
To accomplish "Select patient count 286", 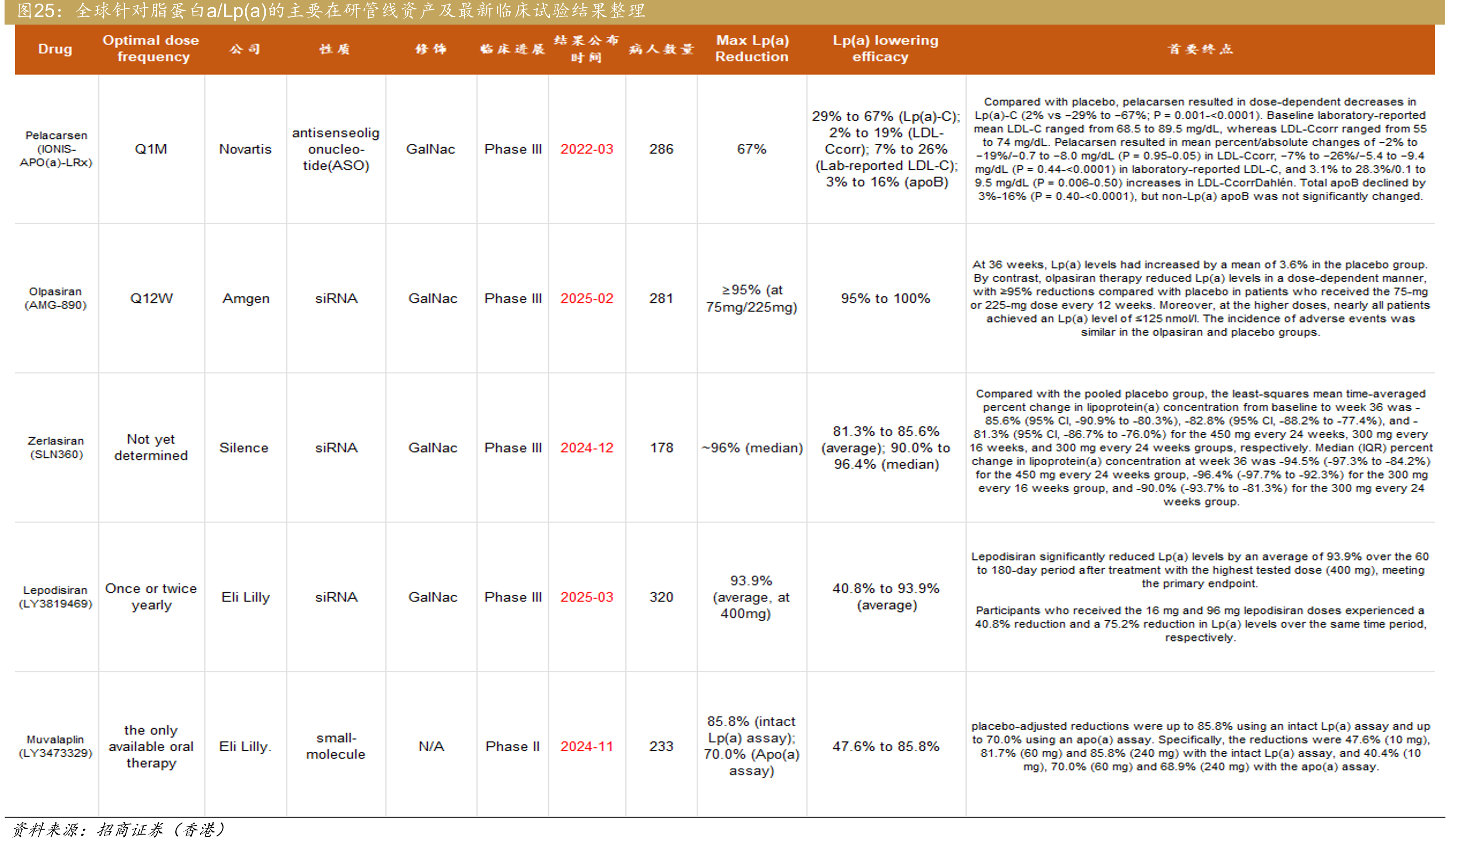I will 661,149.
